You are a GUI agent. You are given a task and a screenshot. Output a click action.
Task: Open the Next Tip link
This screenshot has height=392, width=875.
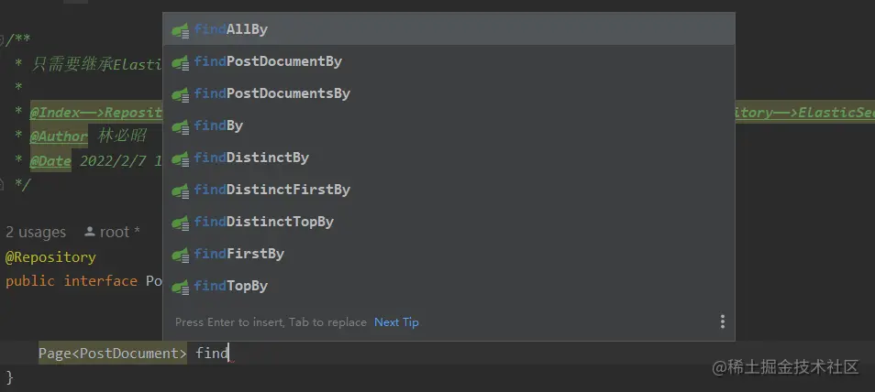click(396, 322)
